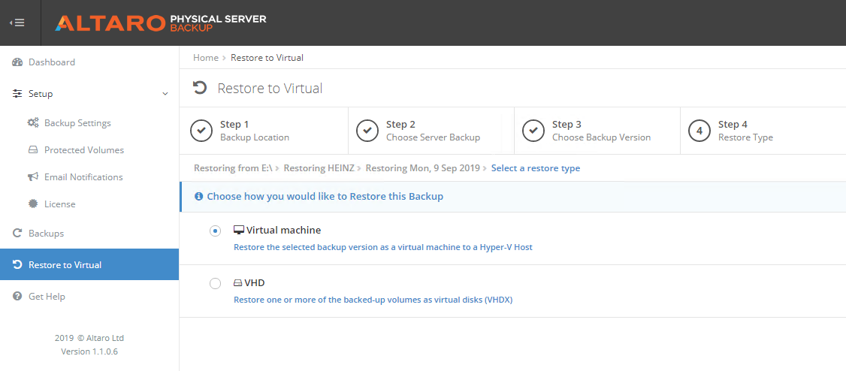
Task: Open the License page
Action: 59,204
